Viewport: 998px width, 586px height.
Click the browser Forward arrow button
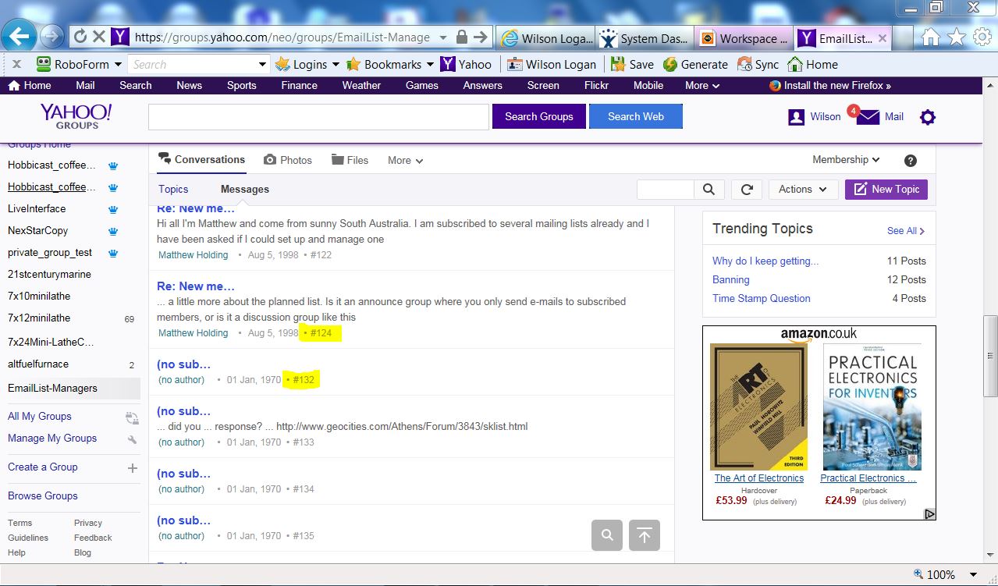51,36
